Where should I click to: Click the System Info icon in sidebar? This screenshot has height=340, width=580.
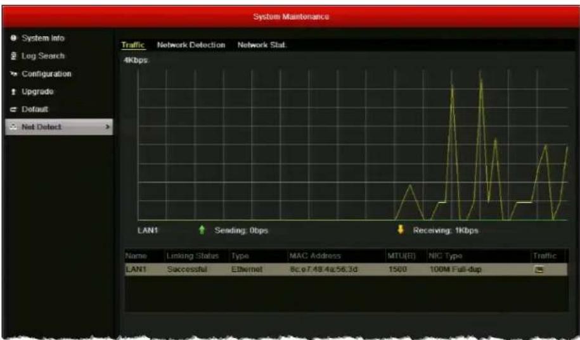click(14, 38)
